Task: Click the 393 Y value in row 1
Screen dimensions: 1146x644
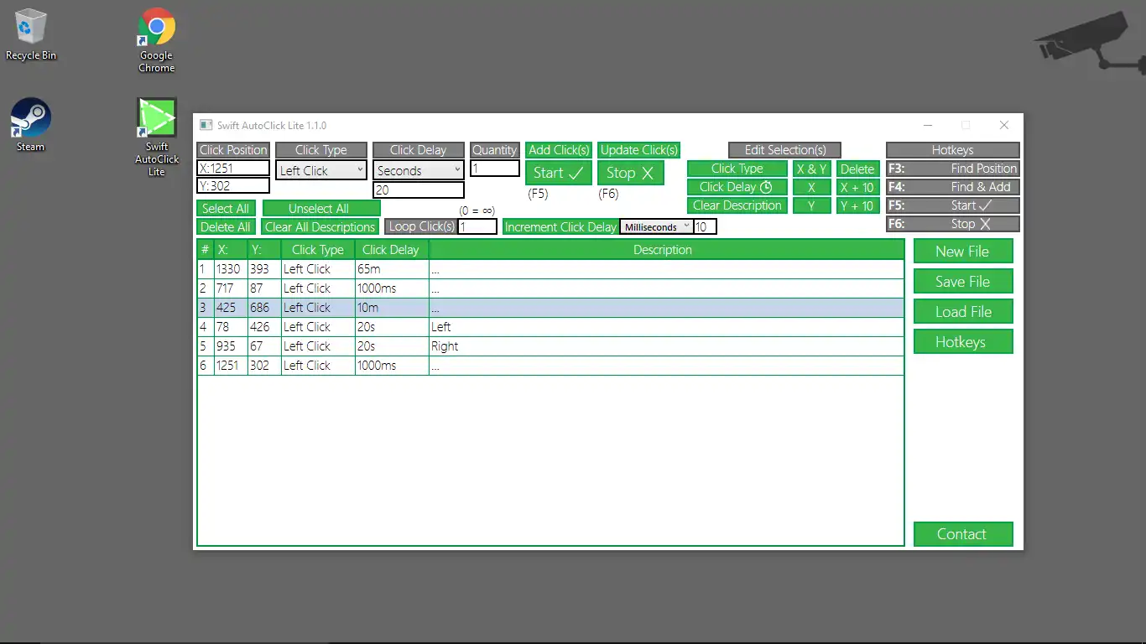Action: [x=264, y=269]
